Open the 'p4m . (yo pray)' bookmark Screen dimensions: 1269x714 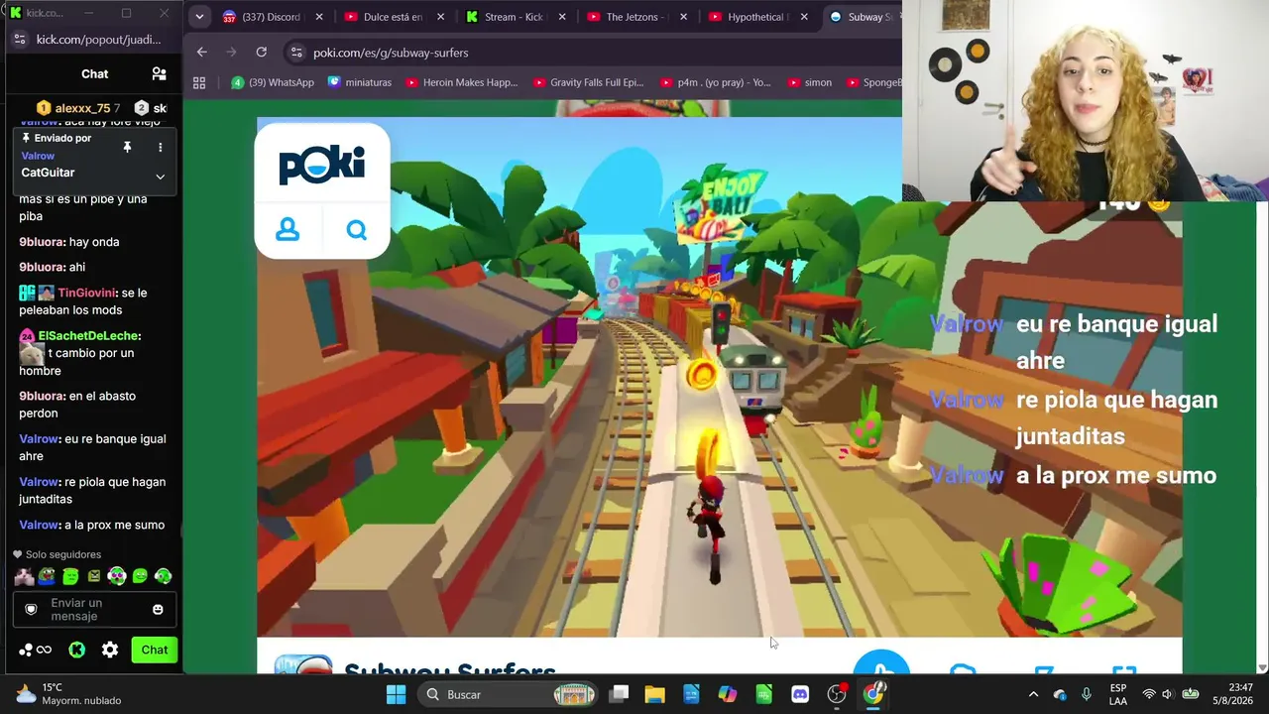pos(715,82)
